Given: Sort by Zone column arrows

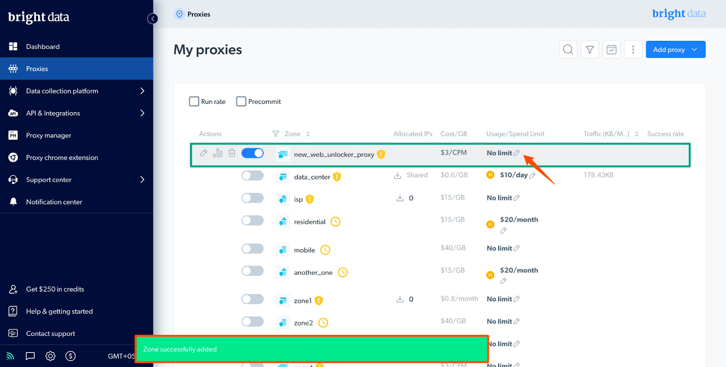Looking at the screenshot, I should pos(308,134).
